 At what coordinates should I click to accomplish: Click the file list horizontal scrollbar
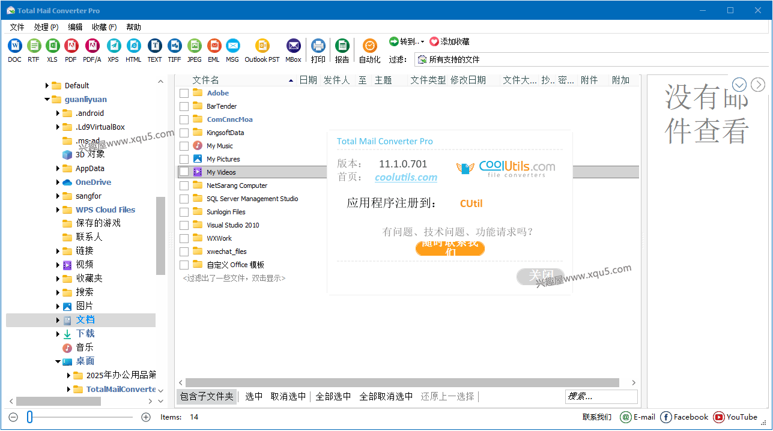coord(402,382)
